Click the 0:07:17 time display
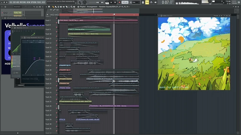The image size is (241, 135). pos(167,2)
